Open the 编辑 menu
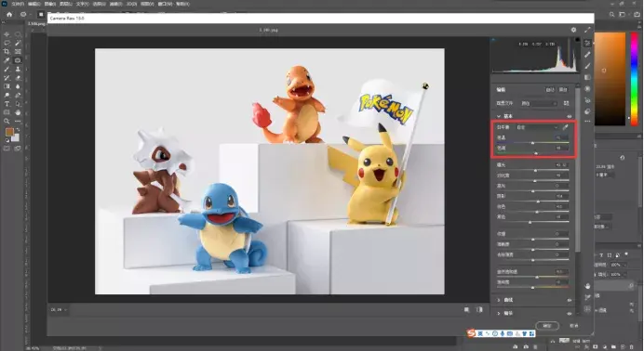Viewport: 644px width, 351px height. click(x=34, y=4)
